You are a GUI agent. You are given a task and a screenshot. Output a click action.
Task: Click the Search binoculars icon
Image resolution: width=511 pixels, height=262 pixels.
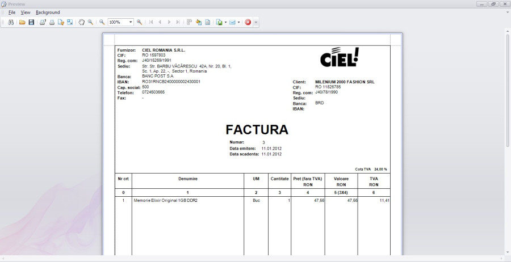[x=11, y=22]
